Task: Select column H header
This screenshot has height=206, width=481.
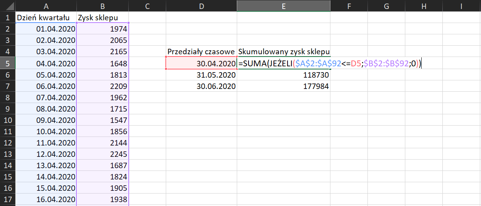Action: [x=424, y=6]
